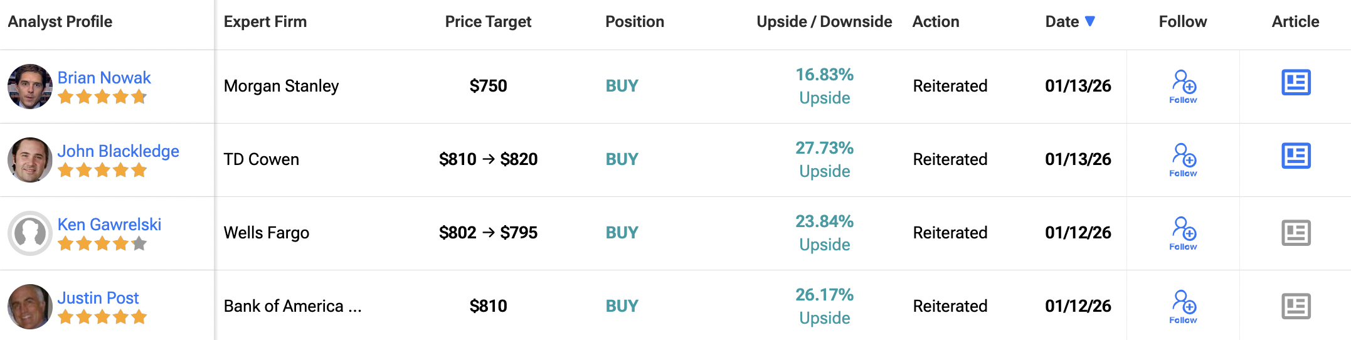Screen dimensions: 1351x340
Task: Click John Blackledge's profile photo
Action: point(30,160)
